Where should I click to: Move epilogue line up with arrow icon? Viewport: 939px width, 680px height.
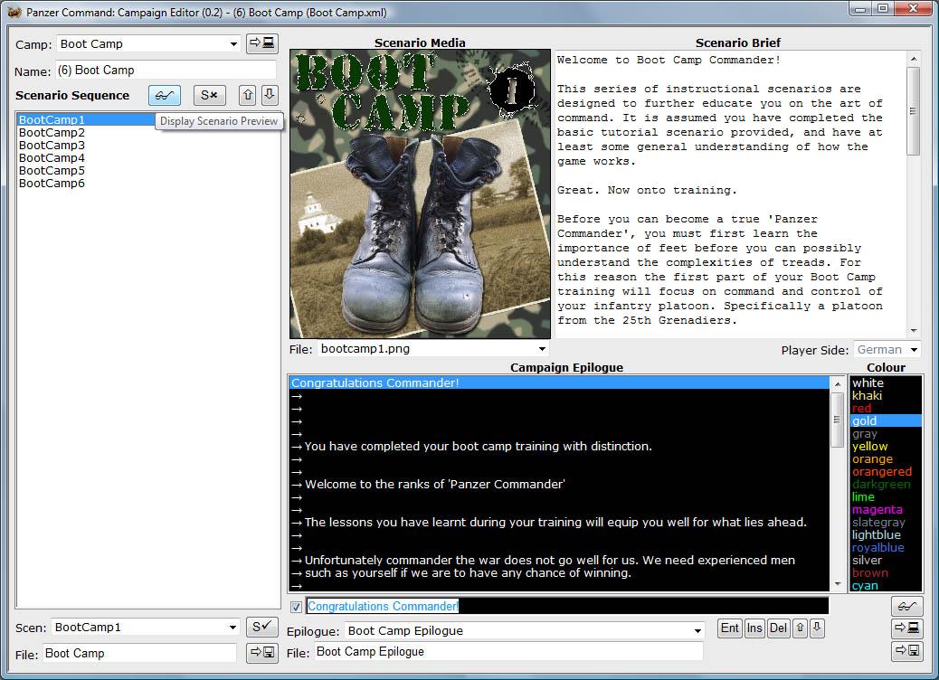click(800, 628)
